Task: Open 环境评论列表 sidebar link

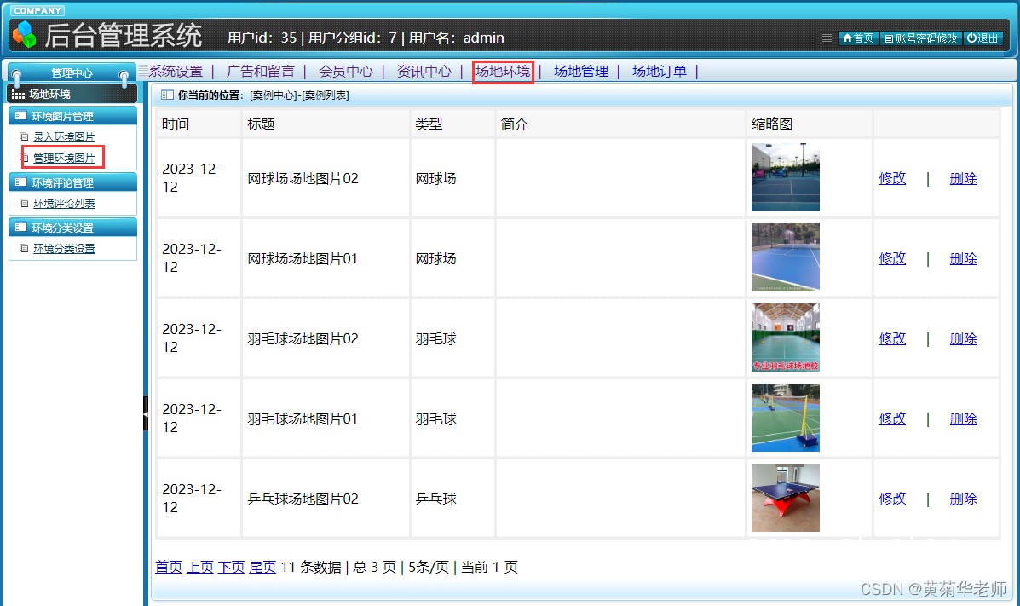Action: coord(64,203)
